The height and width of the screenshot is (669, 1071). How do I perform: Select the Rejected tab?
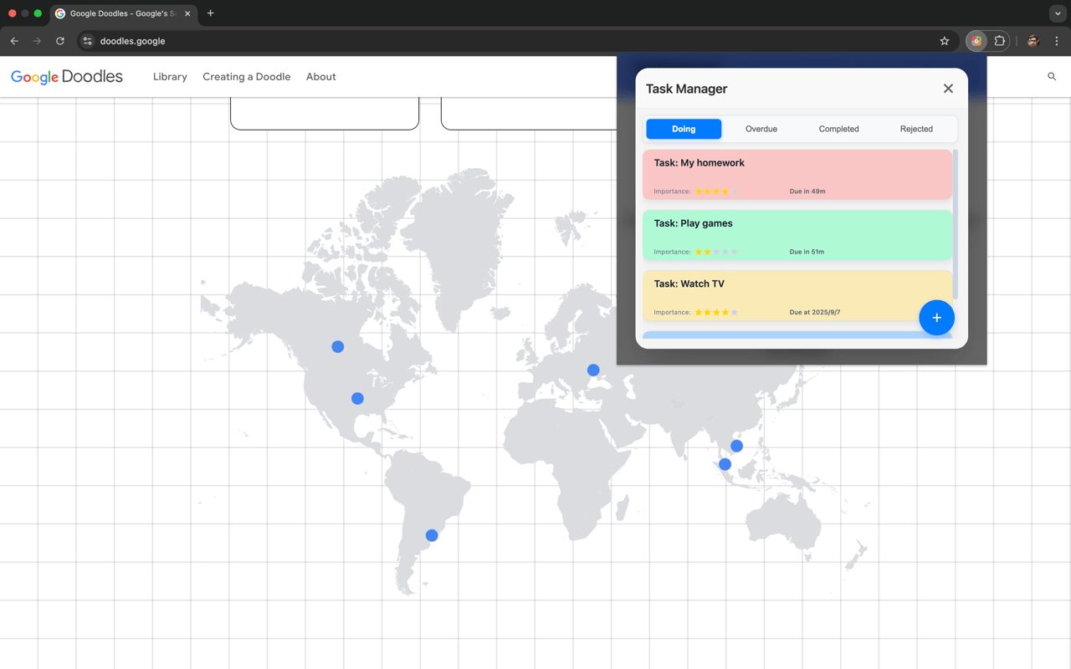click(916, 129)
